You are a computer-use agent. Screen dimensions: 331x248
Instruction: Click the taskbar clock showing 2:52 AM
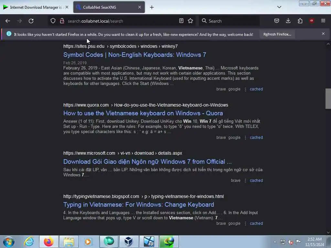[x=315, y=242]
